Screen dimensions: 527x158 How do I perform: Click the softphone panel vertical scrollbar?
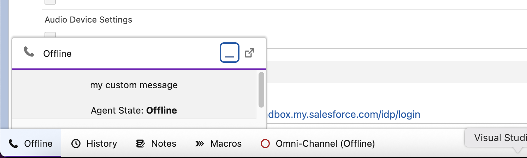click(261, 89)
